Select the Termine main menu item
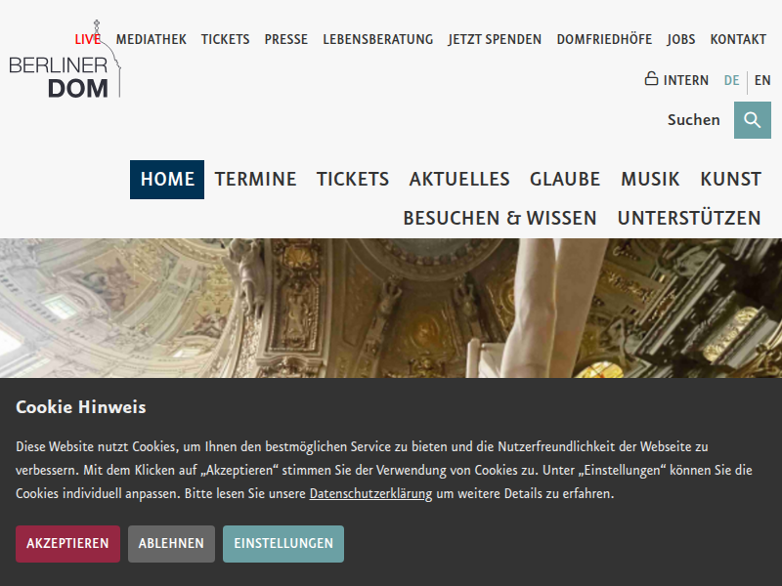The height and width of the screenshot is (586, 782). pos(255,180)
